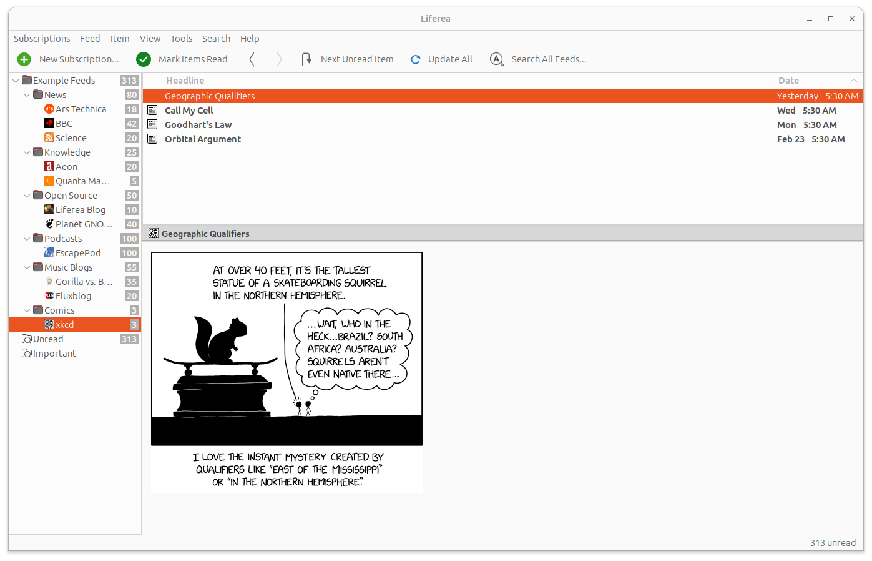Select the BBC feed in sidebar
The image size is (872, 561).
click(x=64, y=124)
